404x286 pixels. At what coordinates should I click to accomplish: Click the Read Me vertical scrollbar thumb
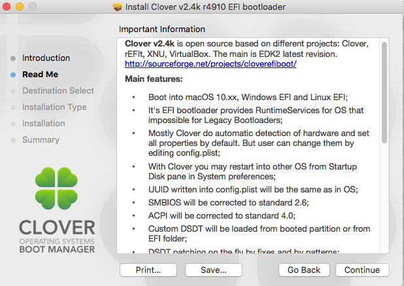[x=384, y=92]
